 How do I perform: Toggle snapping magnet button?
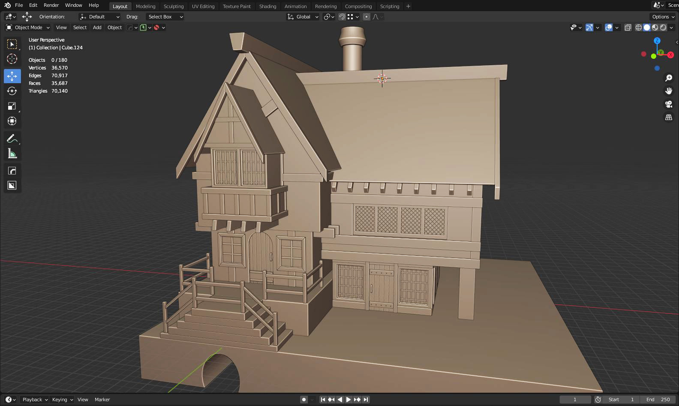pyautogui.click(x=342, y=17)
